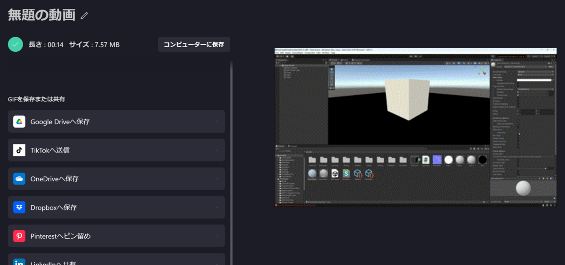The height and width of the screenshot is (265, 565).
Task: Expand the Pinterestへピン留め chevron
Action: [x=217, y=236]
